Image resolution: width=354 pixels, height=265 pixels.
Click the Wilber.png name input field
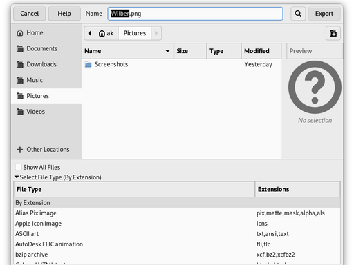coord(195,14)
